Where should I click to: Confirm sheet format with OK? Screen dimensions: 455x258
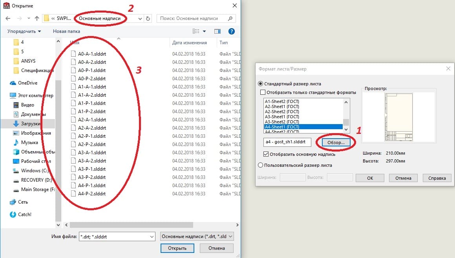[x=370, y=178]
